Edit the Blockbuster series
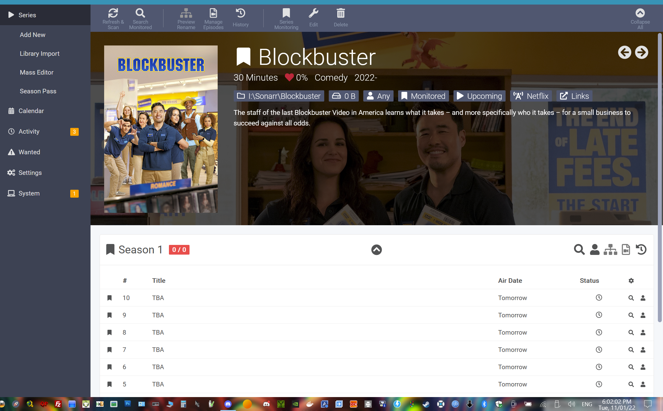This screenshot has height=411, width=663. [314, 18]
